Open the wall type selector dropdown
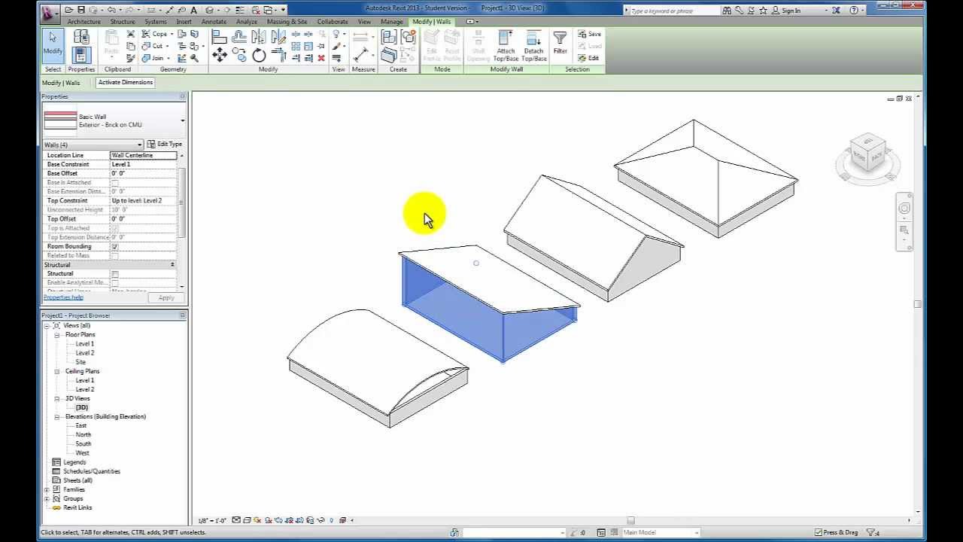The height and width of the screenshot is (542, 963). (x=182, y=120)
